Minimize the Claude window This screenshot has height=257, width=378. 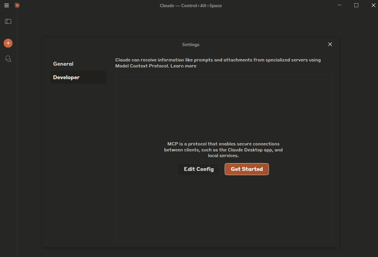[x=339, y=5]
